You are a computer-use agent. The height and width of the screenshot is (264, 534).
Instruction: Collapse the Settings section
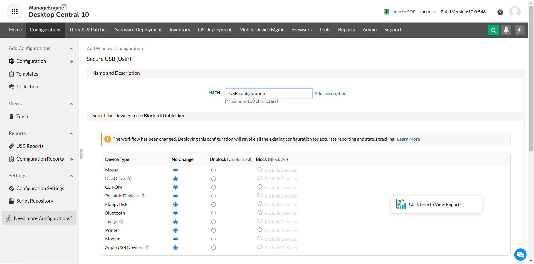pos(71,176)
